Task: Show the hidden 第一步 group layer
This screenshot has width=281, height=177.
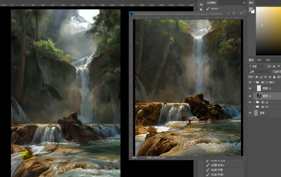Action: [250, 107]
